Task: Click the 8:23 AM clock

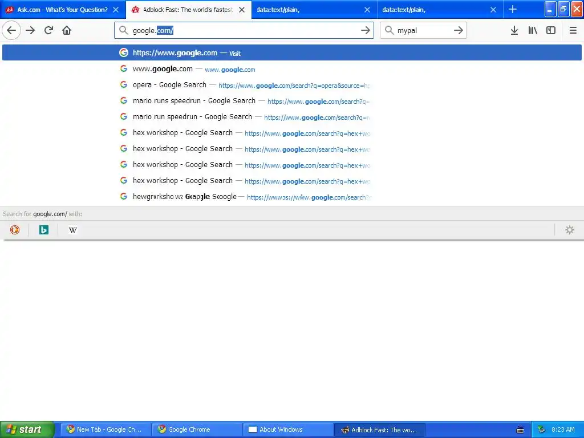Action: pos(563,429)
